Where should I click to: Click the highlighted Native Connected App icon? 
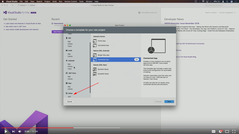pyautogui.click(x=95, y=60)
